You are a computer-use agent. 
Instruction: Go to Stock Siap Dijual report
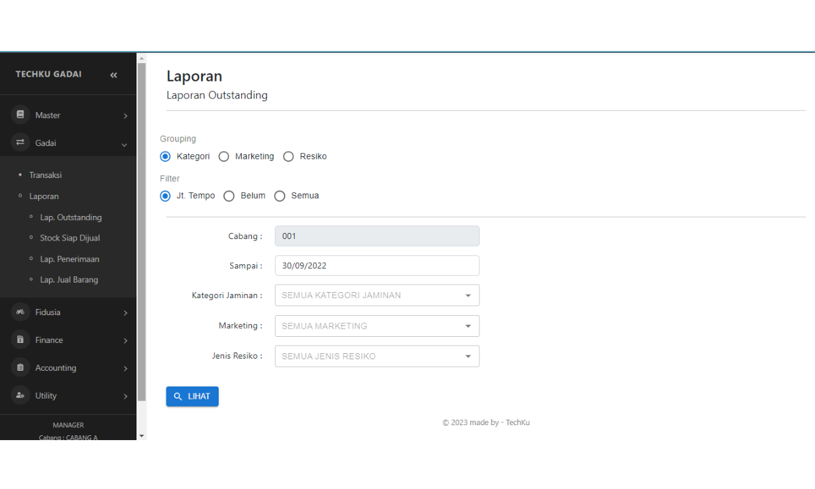70,238
